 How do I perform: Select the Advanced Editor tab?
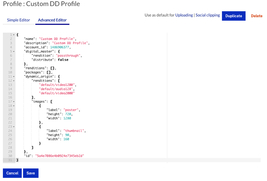[x=52, y=20]
